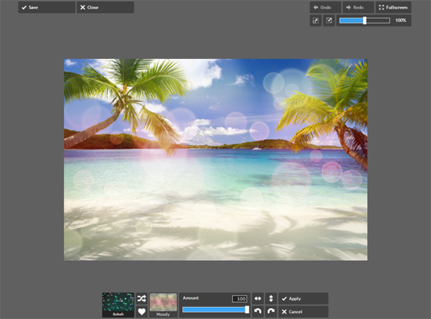
Task: Click the Amount value input field
Action: 240,299
